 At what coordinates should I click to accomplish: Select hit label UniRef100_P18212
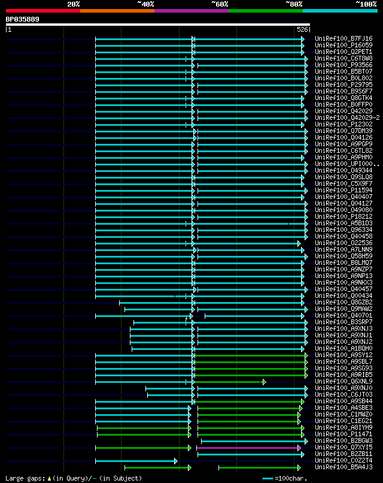(344, 216)
